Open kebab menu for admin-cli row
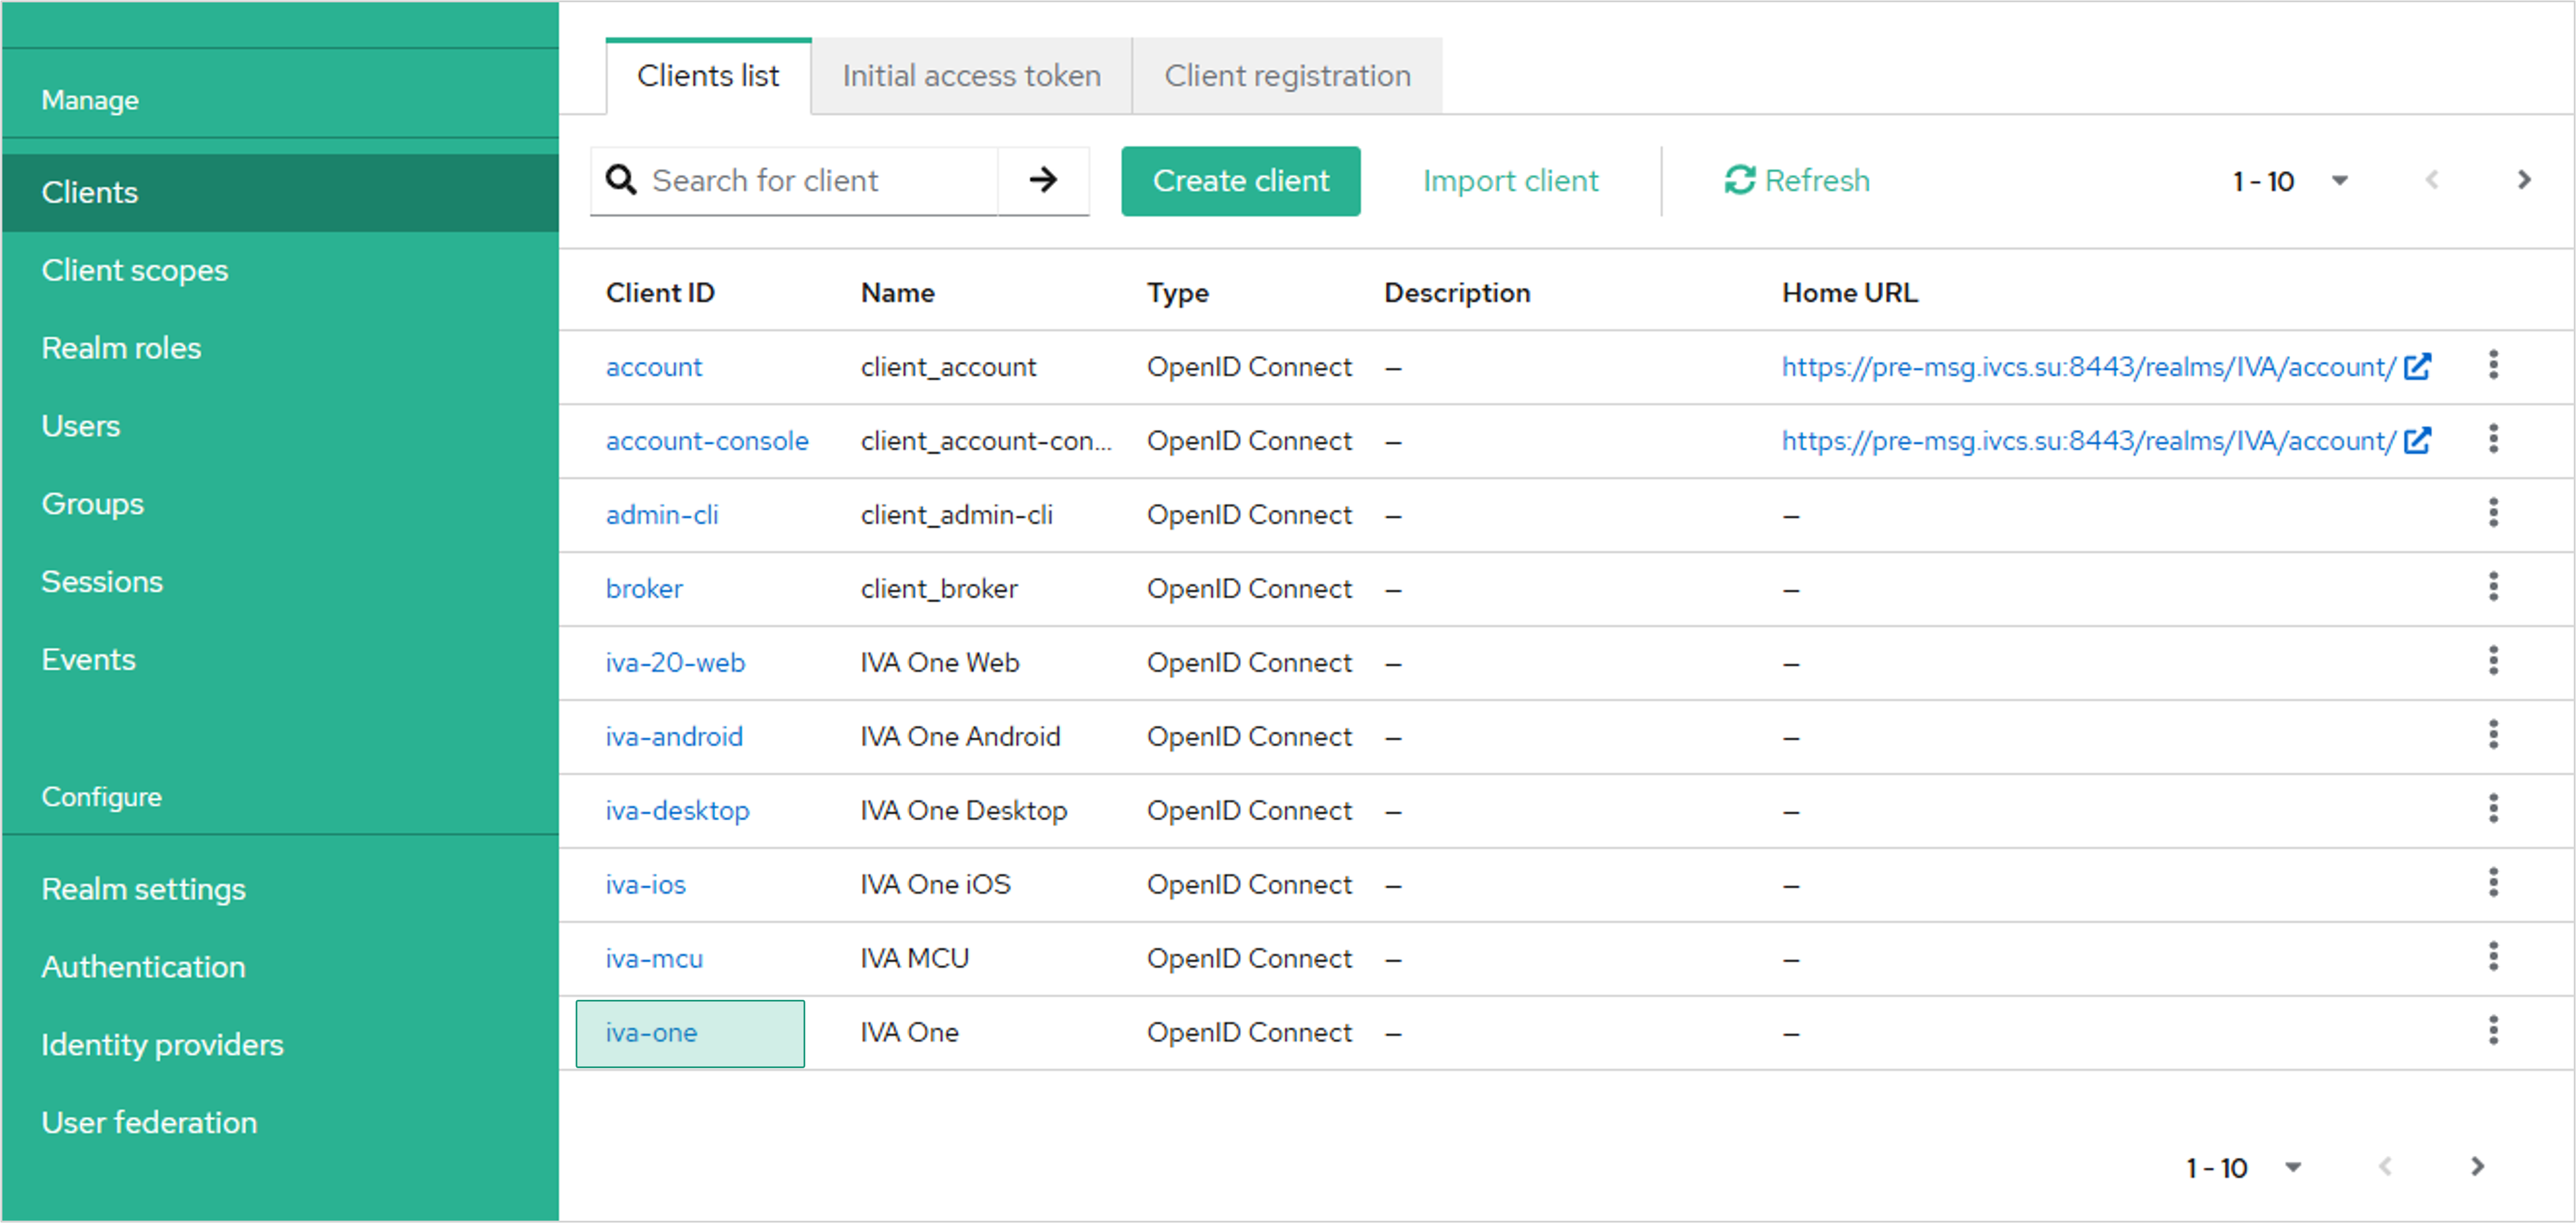Image resolution: width=2576 pixels, height=1223 pixels. click(x=2493, y=514)
